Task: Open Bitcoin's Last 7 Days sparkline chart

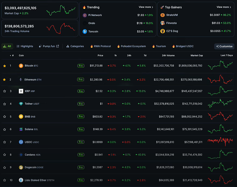Action: (x=220, y=65)
